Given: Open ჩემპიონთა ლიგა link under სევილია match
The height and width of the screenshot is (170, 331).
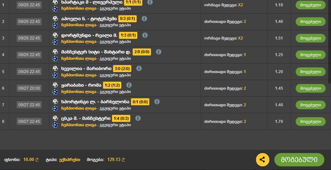Looking at the screenshot, I should (79, 75).
